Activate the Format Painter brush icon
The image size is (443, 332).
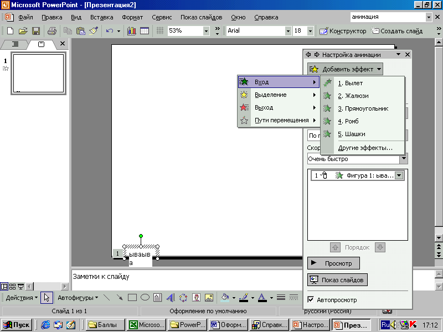click(94, 30)
